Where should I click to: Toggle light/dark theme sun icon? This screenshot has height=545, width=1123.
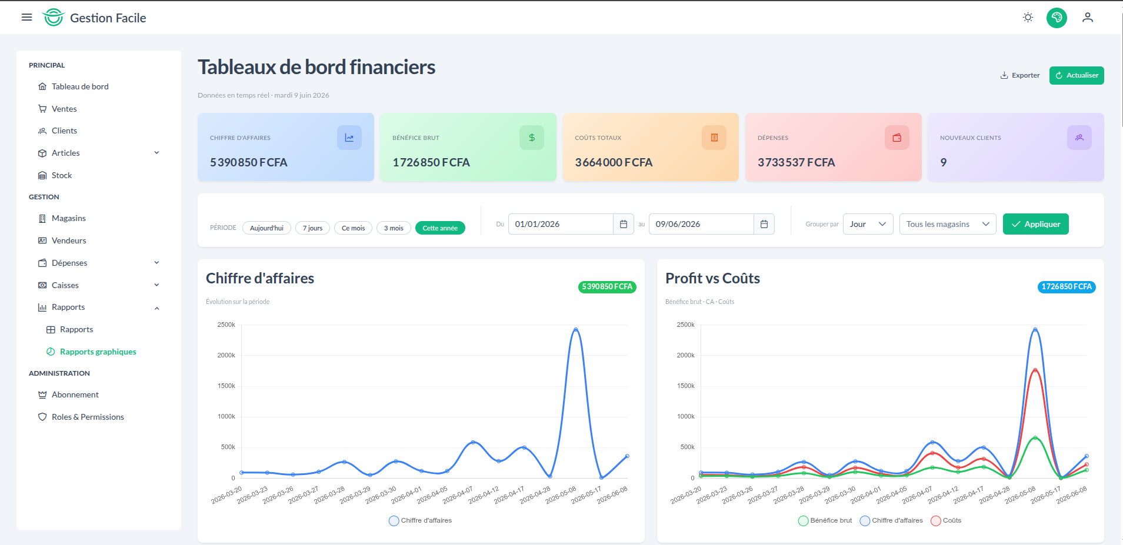1028,18
